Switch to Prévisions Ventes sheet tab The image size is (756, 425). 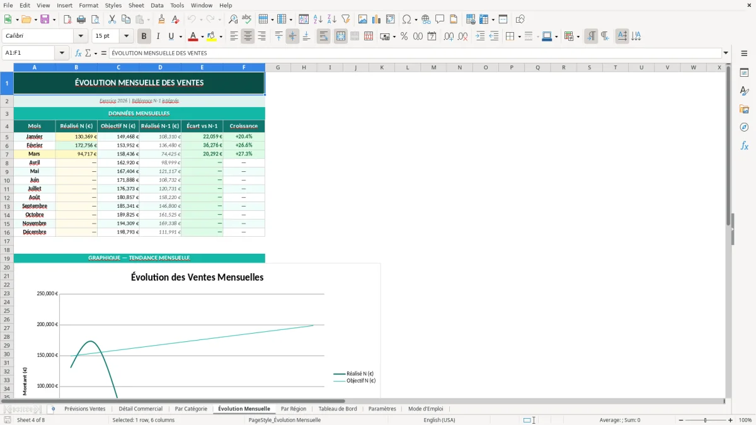[85, 409]
